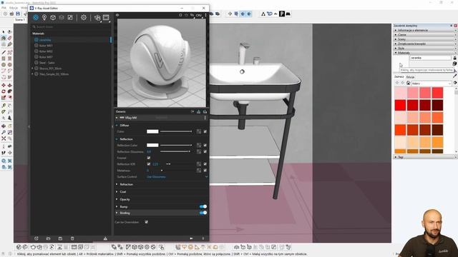Screen dimensions: 458x257
Task: Click the Diffuse Color texture slot
Action: pos(199,131)
